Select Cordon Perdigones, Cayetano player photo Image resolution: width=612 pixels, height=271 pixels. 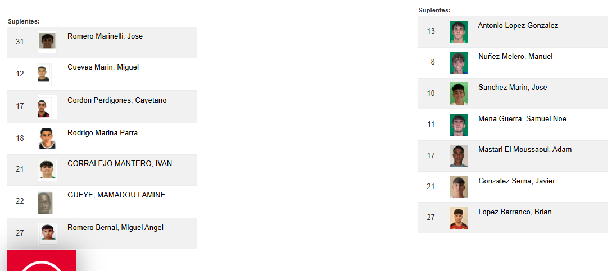click(47, 107)
